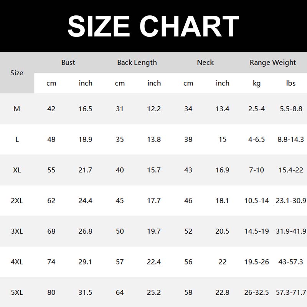Click the SIZE CHART title

(x=153, y=26)
